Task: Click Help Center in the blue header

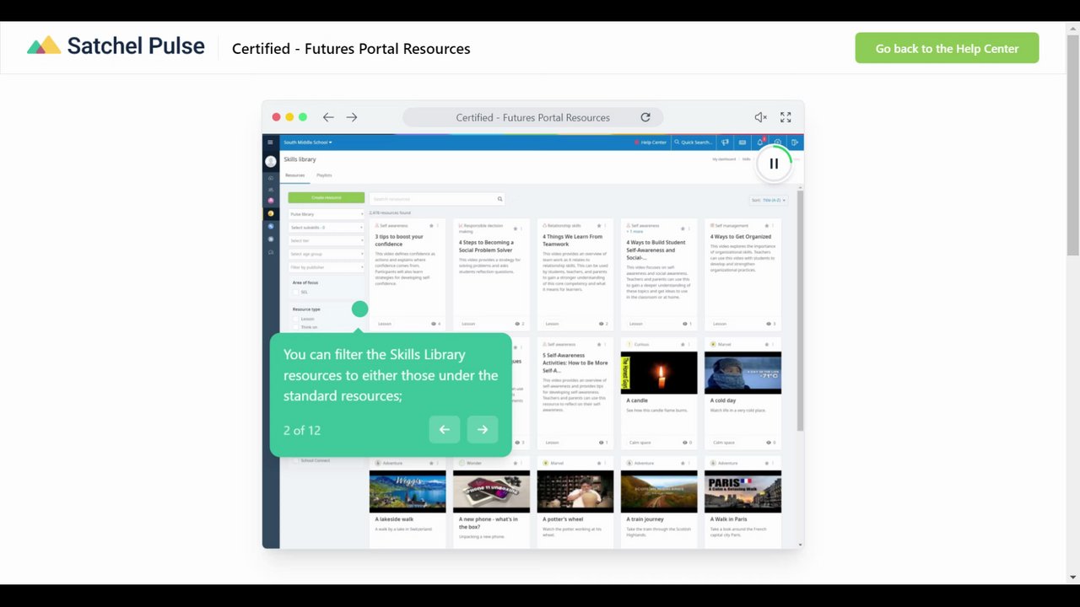Action: tap(651, 142)
